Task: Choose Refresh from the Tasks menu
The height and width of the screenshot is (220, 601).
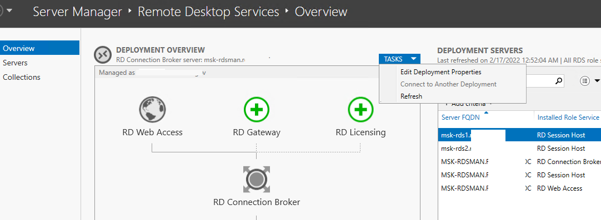Action: click(411, 96)
